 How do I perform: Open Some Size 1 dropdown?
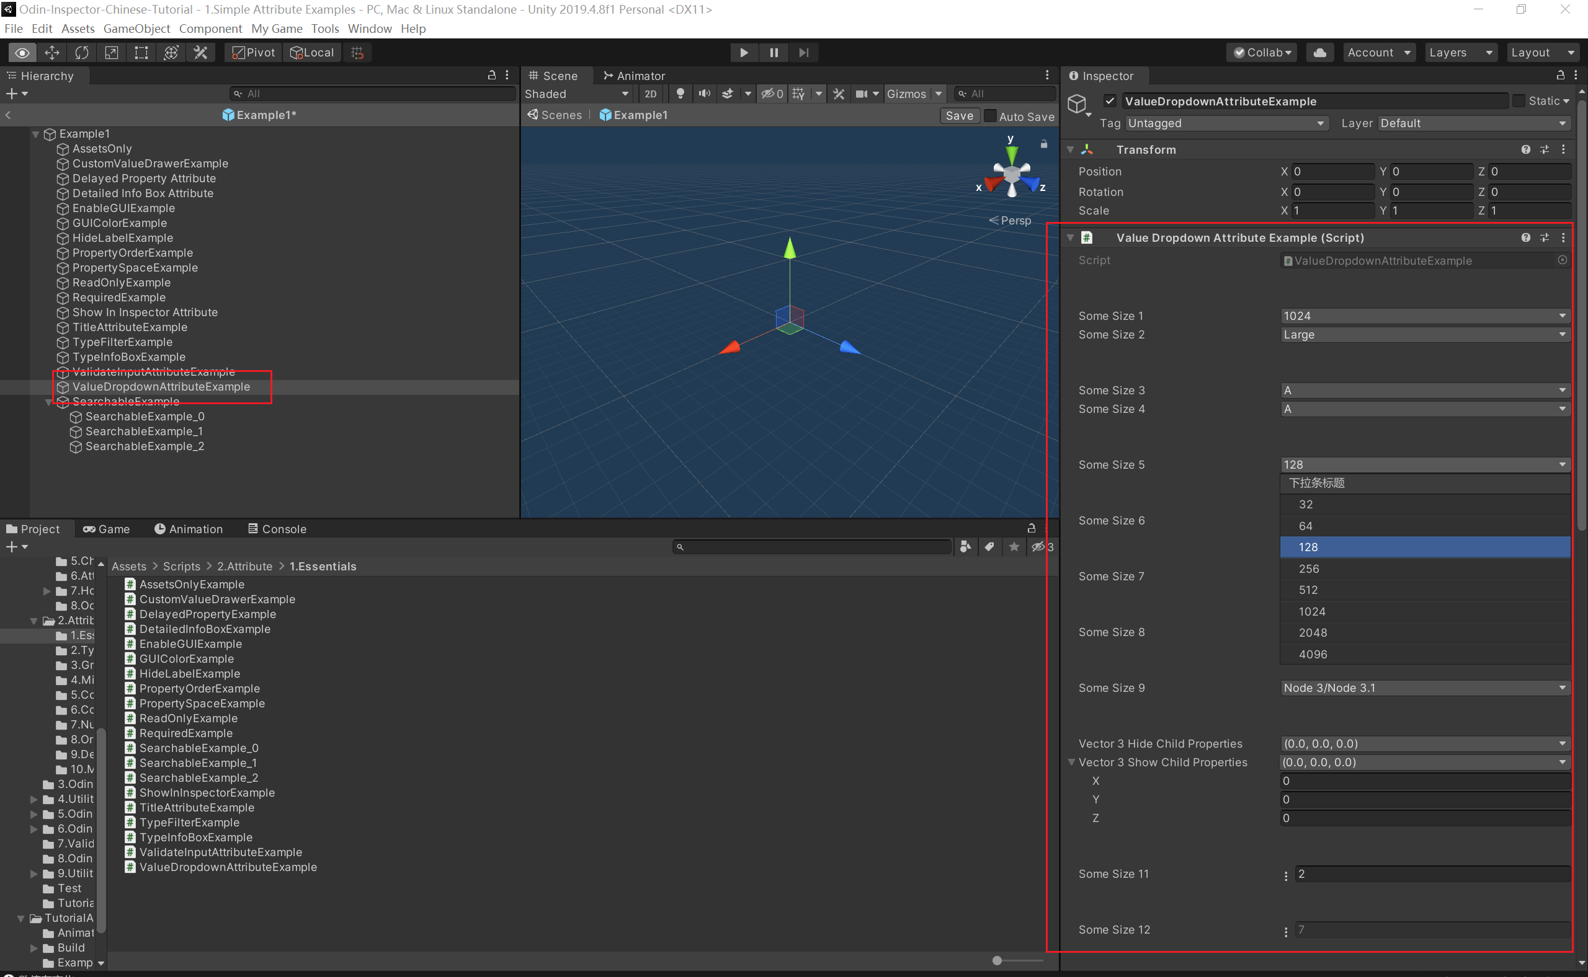1425,316
